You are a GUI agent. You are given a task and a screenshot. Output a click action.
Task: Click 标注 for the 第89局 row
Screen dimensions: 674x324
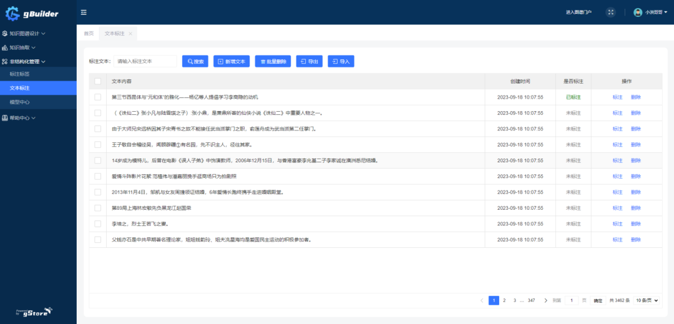[617, 208]
